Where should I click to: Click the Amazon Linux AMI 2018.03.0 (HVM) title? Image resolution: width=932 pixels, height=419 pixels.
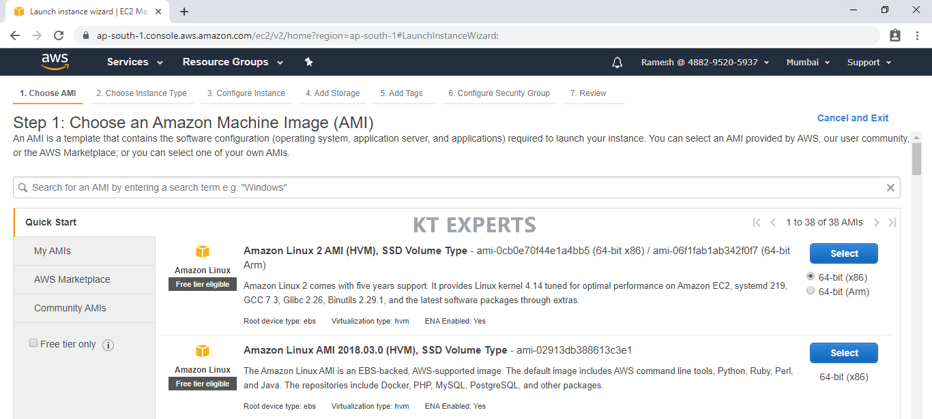coord(375,350)
